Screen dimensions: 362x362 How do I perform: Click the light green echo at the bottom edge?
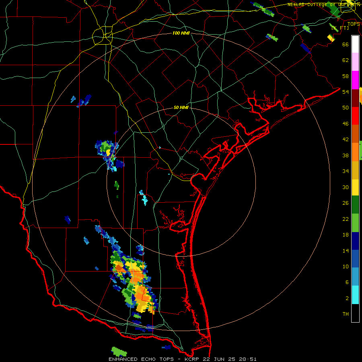click(119, 352)
